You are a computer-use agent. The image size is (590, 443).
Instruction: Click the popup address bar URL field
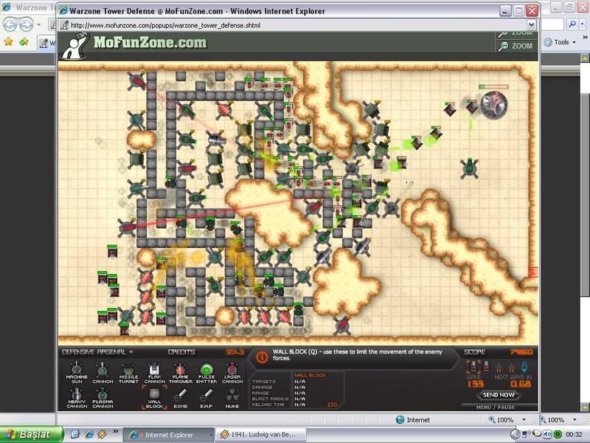click(x=293, y=25)
